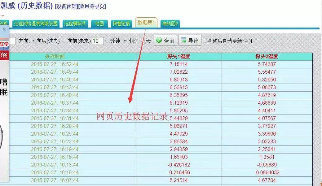Click the 返回登录页 link
322x186 pixels.
tap(92, 6)
